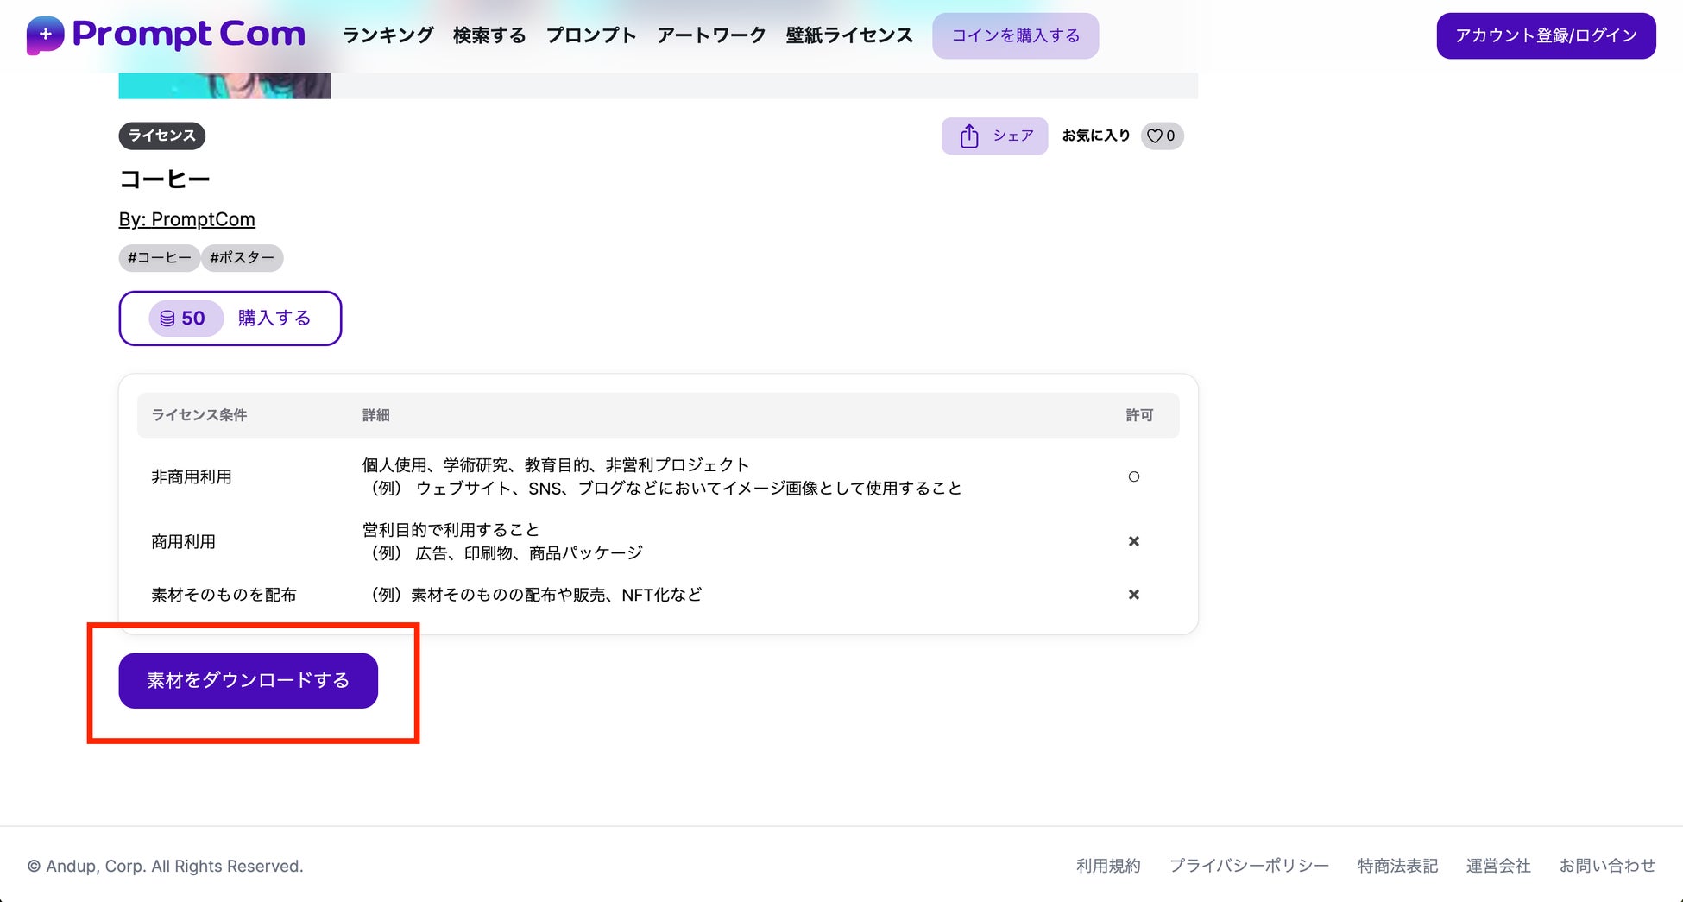The width and height of the screenshot is (1683, 902).
Task: Click the お問い合わせ footer link
Action: point(1607,866)
